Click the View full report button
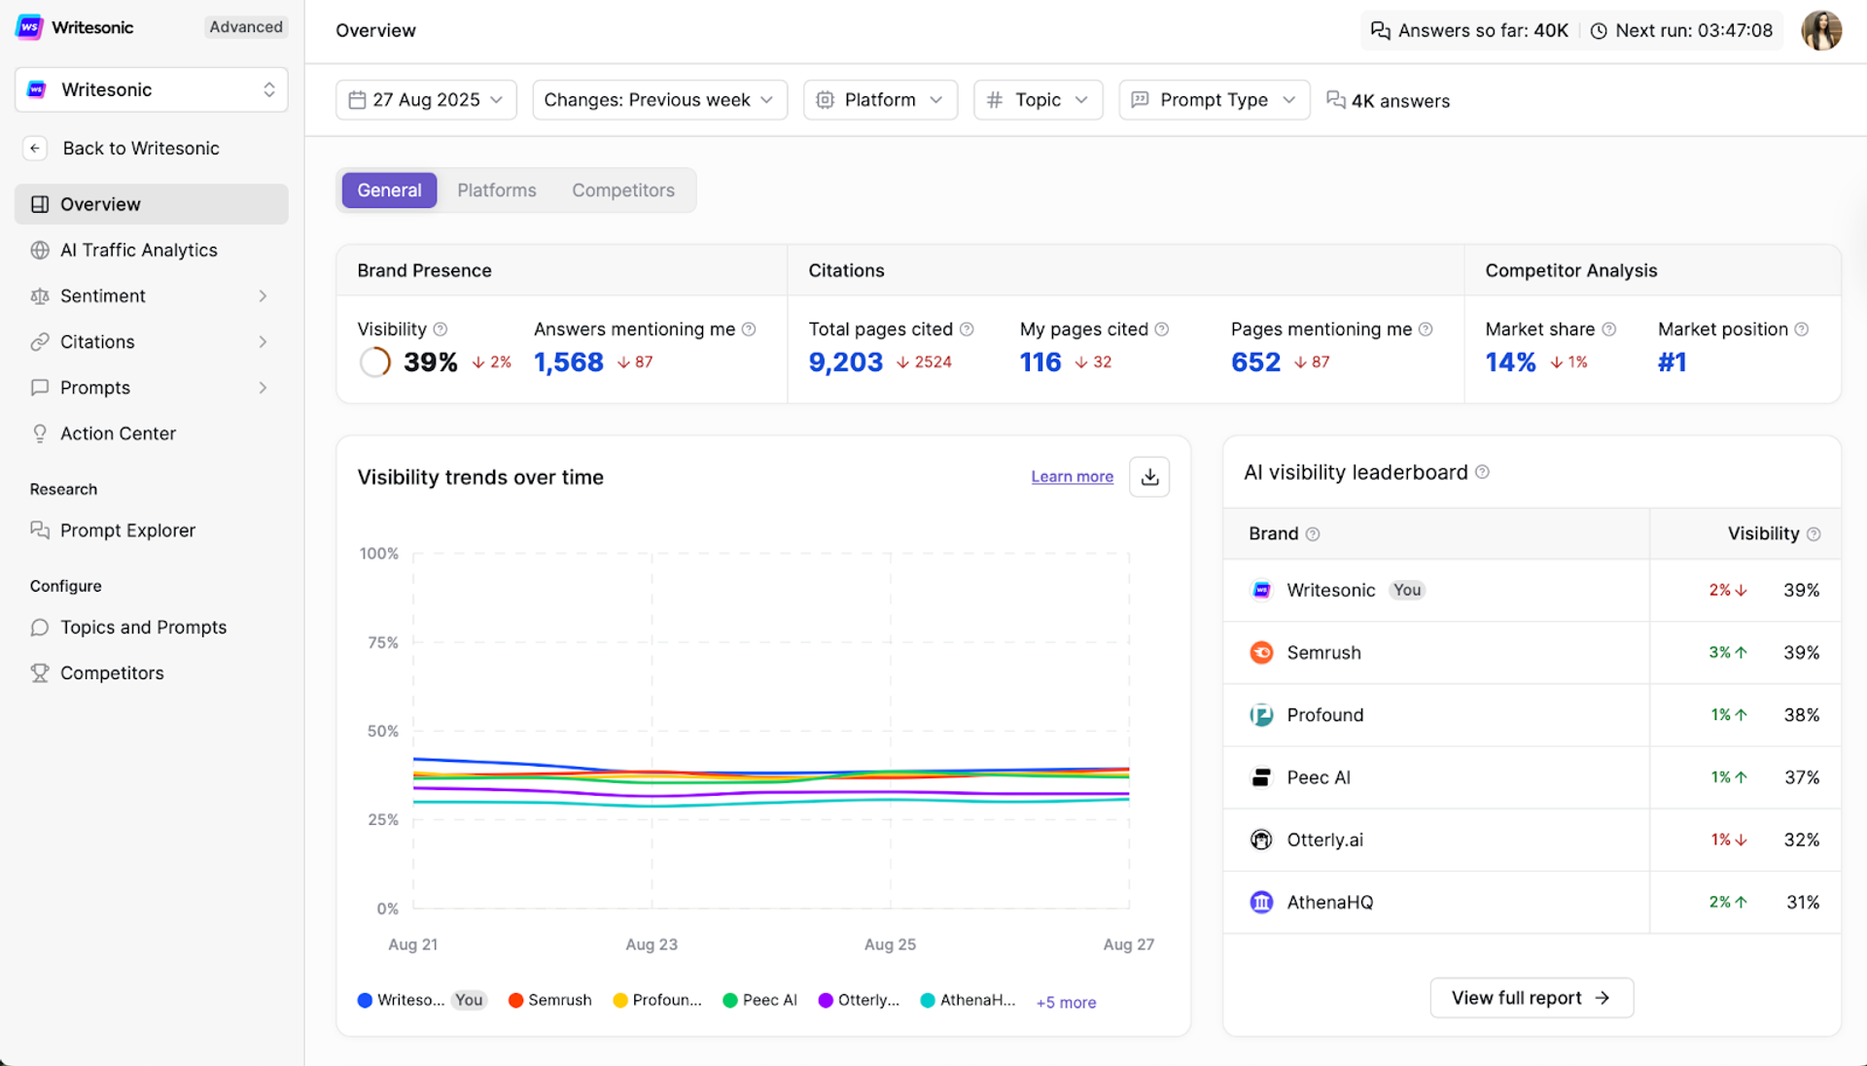 1532,998
